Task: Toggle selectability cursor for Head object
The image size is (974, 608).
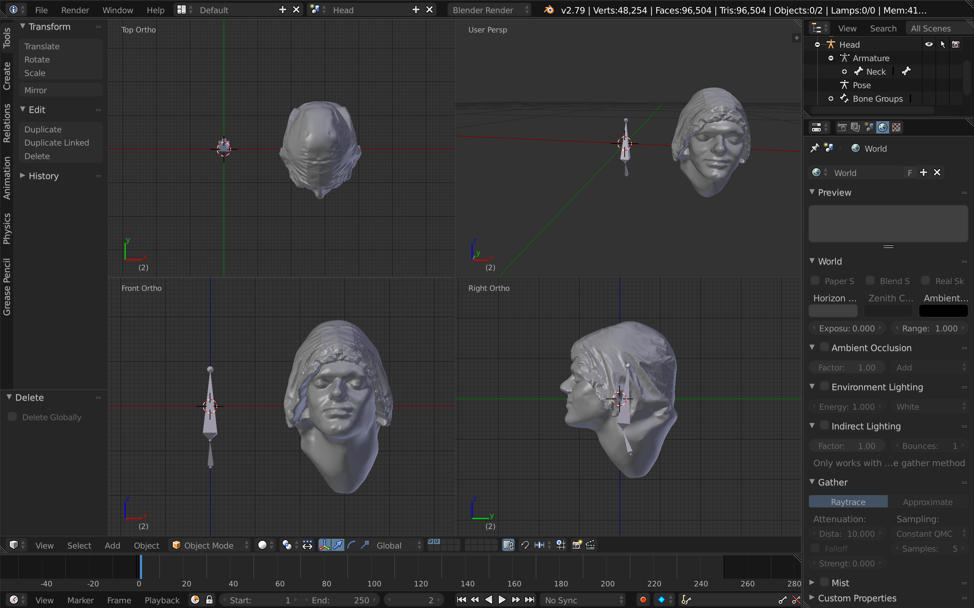Action: coord(943,44)
